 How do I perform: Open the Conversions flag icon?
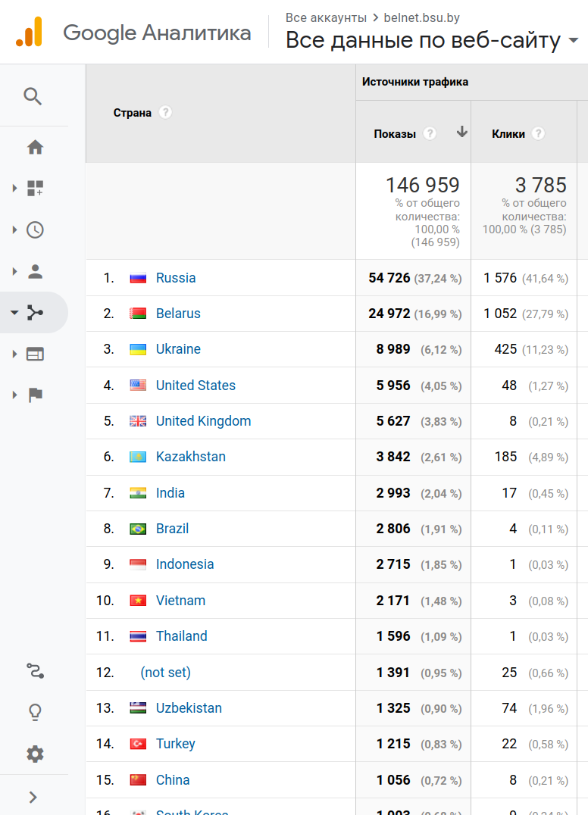[35, 395]
